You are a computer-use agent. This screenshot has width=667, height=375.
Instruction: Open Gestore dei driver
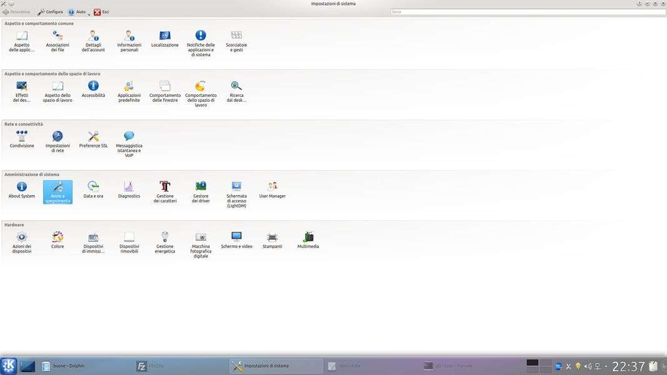[x=201, y=192]
